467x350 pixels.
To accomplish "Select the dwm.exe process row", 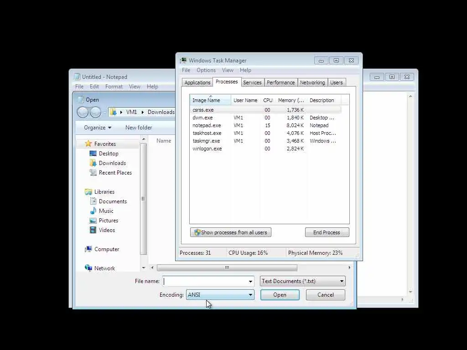I will (x=265, y=118).
